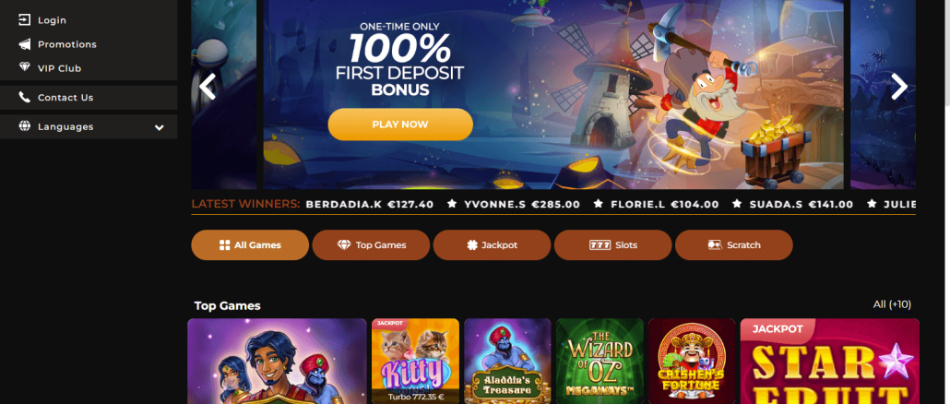Click the page vertical scrollbar
This screenshot has height=404, width=950.
tap(947, 54)
